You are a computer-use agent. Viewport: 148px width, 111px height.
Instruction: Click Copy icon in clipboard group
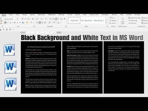[1, 21]
